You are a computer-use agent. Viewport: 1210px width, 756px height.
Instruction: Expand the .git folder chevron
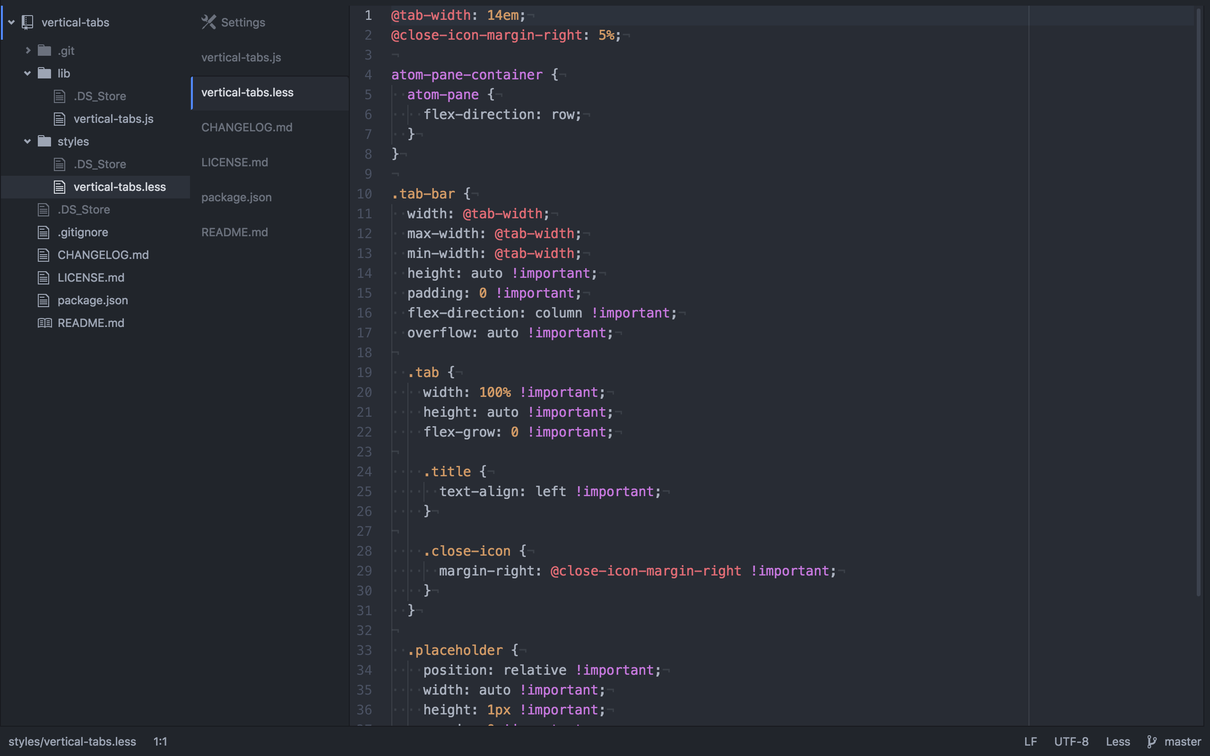click(28, 51)
